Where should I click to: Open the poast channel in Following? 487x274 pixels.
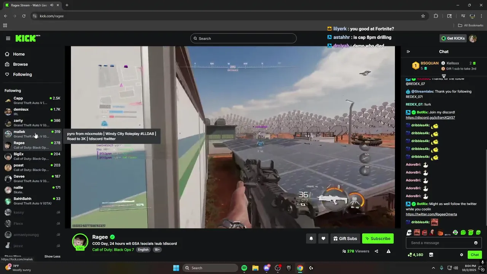[x=32, y=167]
